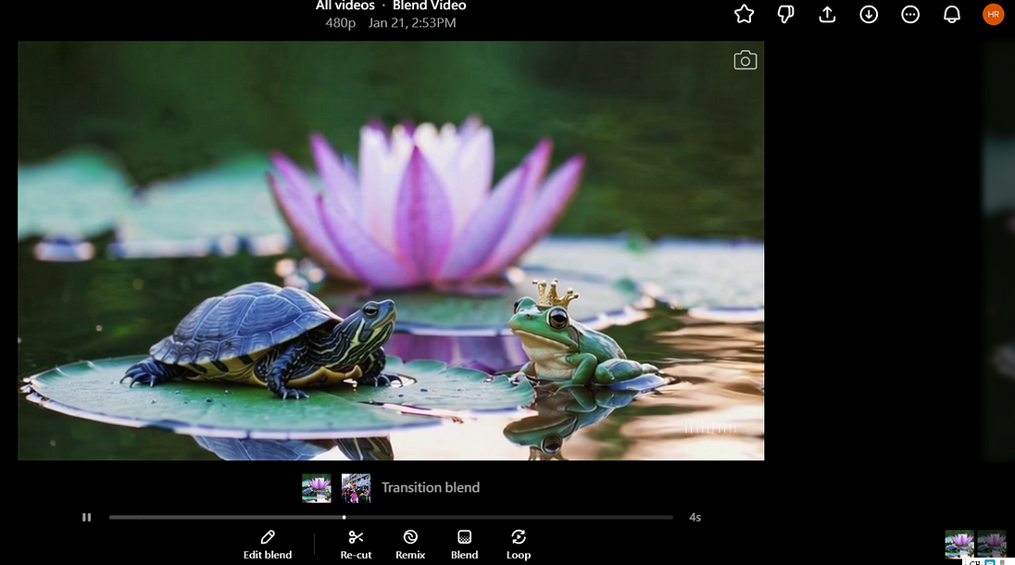
Task: Open notifications bell
Action: [x=952, y=14]
